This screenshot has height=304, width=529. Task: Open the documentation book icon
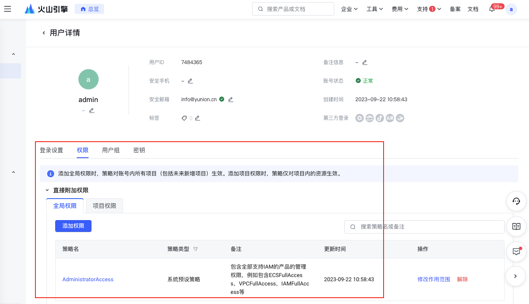point(516,226)
